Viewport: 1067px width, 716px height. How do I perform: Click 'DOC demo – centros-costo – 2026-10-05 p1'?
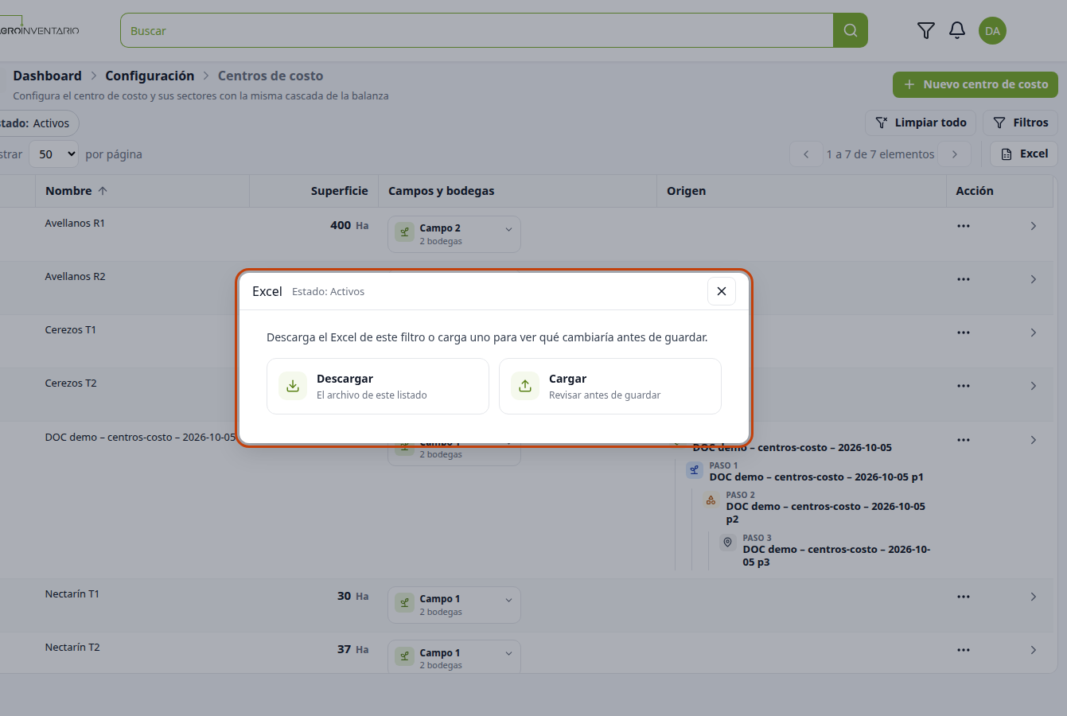816,477
